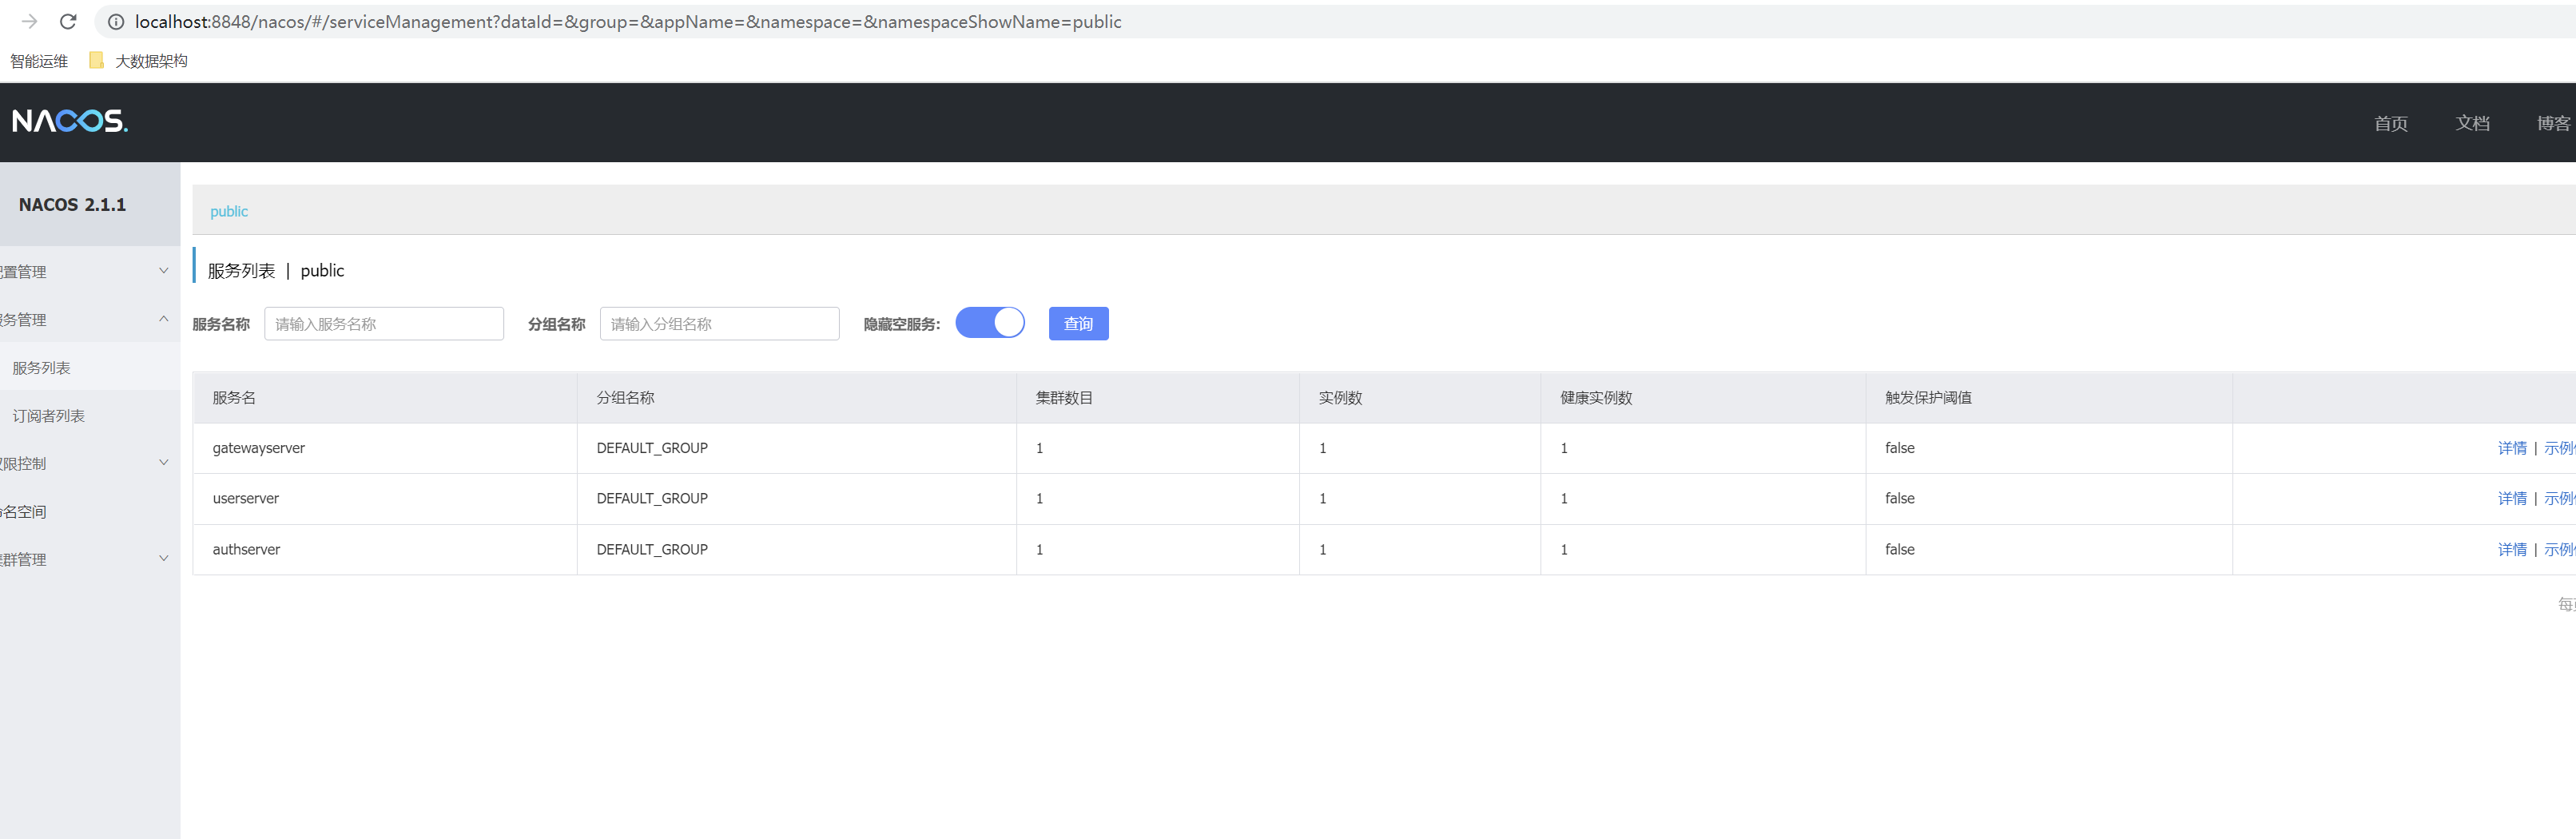Click 示例 link in authserver row
The image size is (2576, 839).
point(2559,549)
